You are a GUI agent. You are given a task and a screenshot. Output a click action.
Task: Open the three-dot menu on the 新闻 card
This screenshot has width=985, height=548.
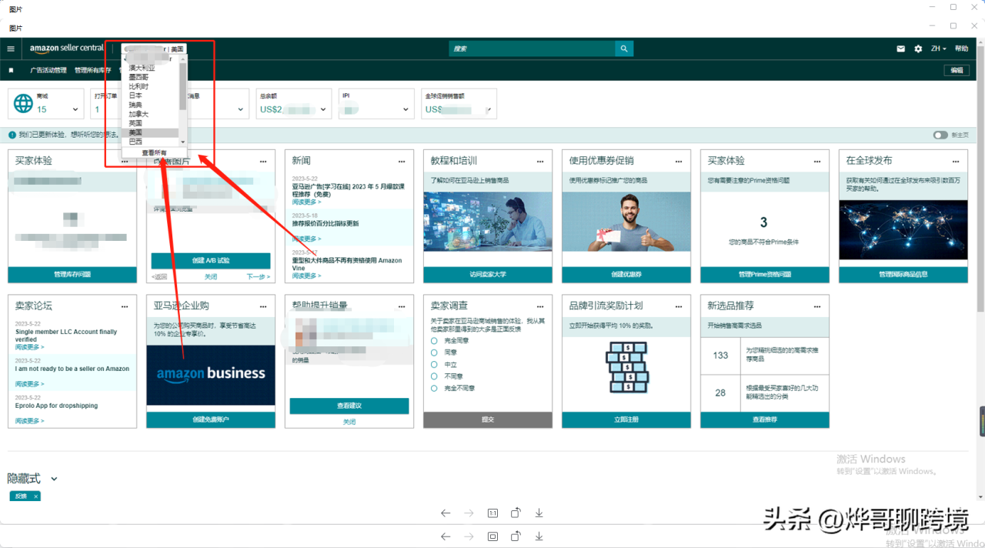[402, 162]
